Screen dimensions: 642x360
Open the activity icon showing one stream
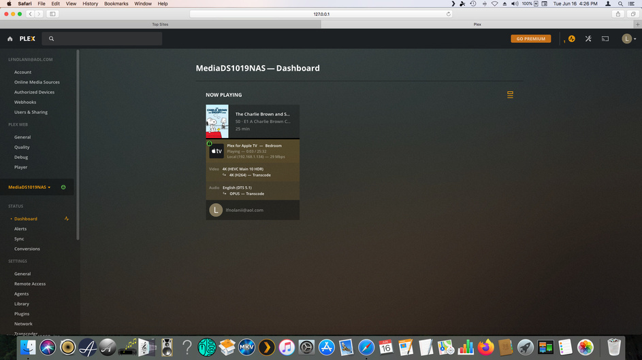(x=572, y=39)
